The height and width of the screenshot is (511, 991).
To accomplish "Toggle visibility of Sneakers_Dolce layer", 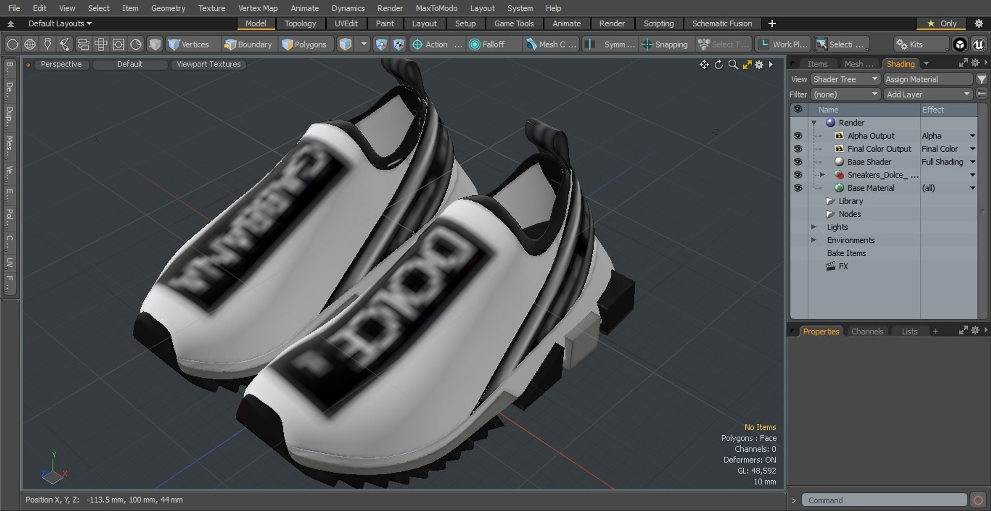I will pos(798,175).
